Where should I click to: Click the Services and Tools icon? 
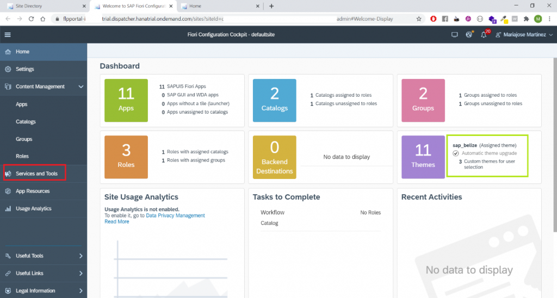(8, 173)
